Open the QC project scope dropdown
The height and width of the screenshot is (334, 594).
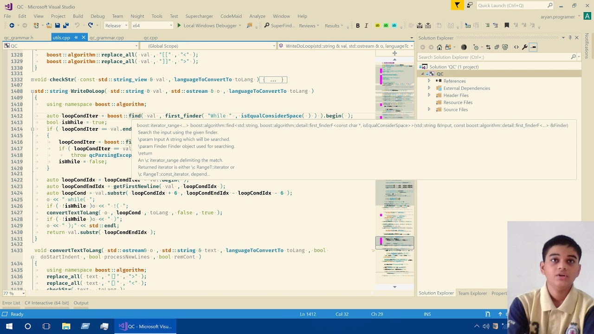[x=71, y=46]
